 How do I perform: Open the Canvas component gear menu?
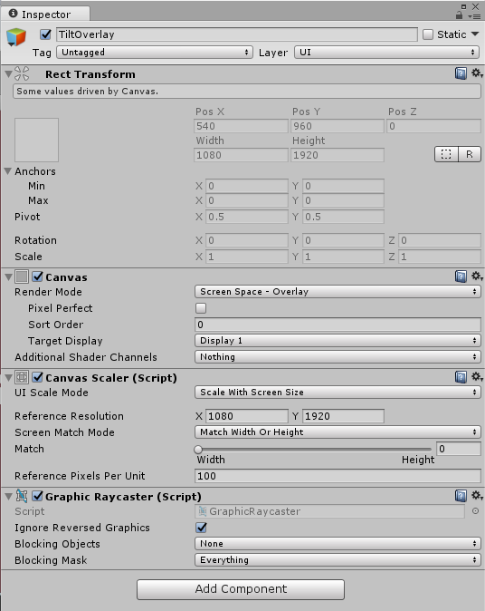(x=477, y=276)
